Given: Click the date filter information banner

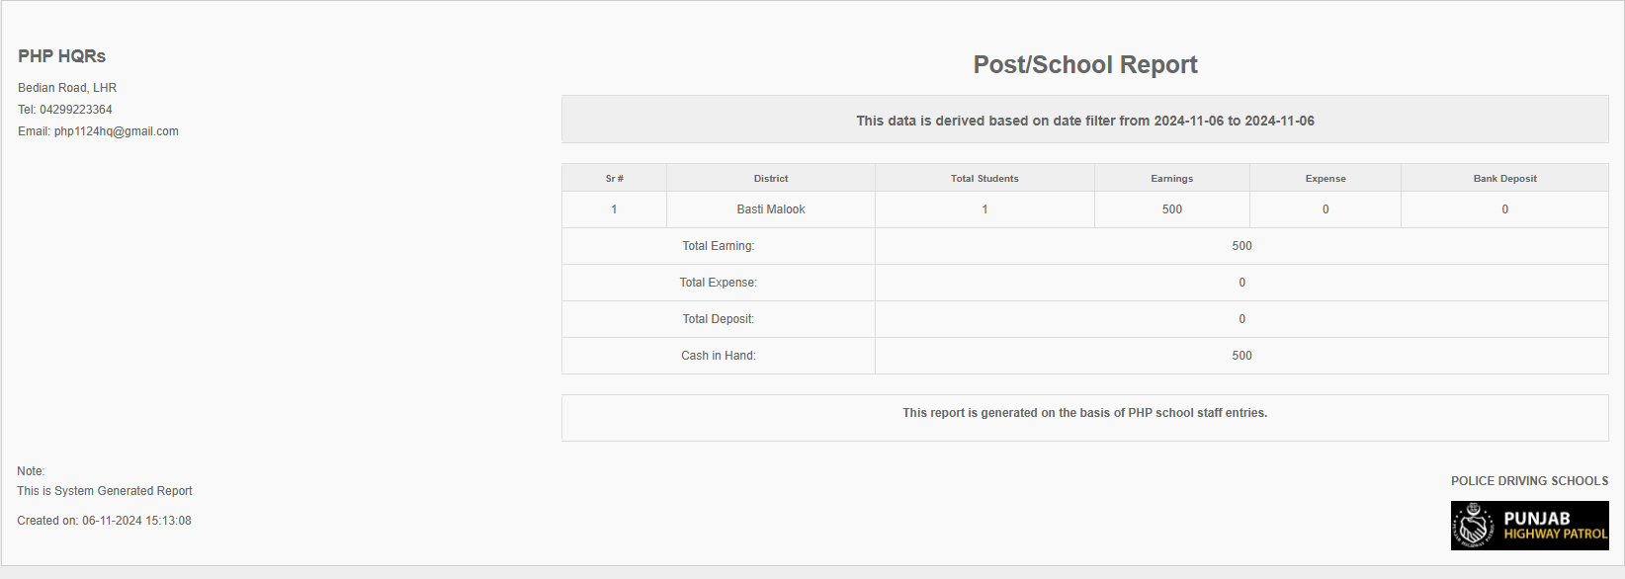Looking at the screenshot, I should pyautogui.click(x=1084, y=121).
